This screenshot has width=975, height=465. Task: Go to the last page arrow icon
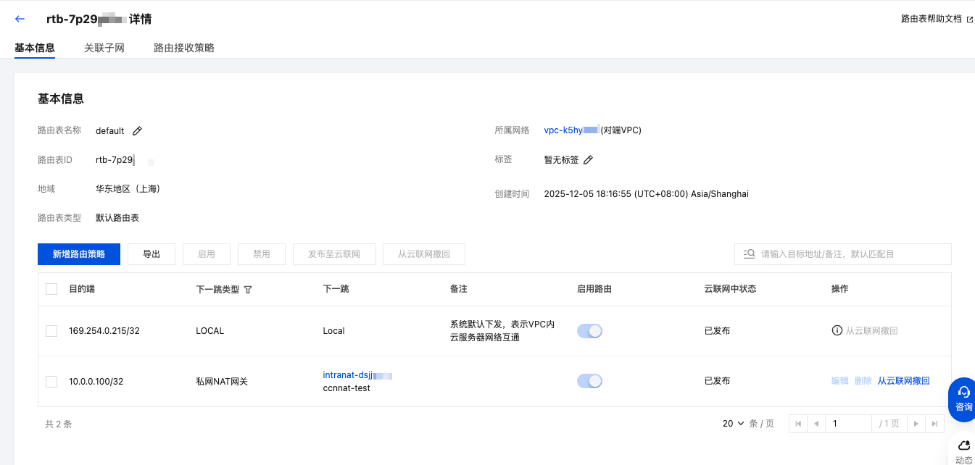(x=935, y=424)
